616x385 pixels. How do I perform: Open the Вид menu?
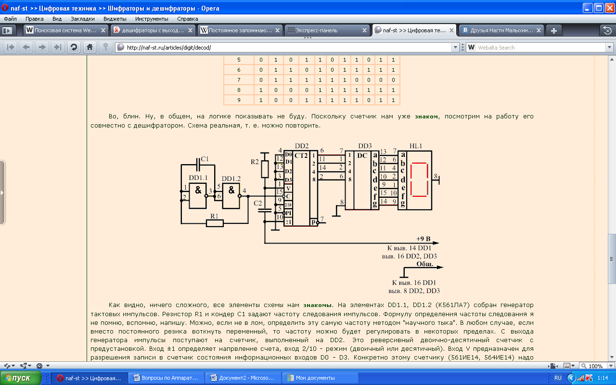point(57,19)
